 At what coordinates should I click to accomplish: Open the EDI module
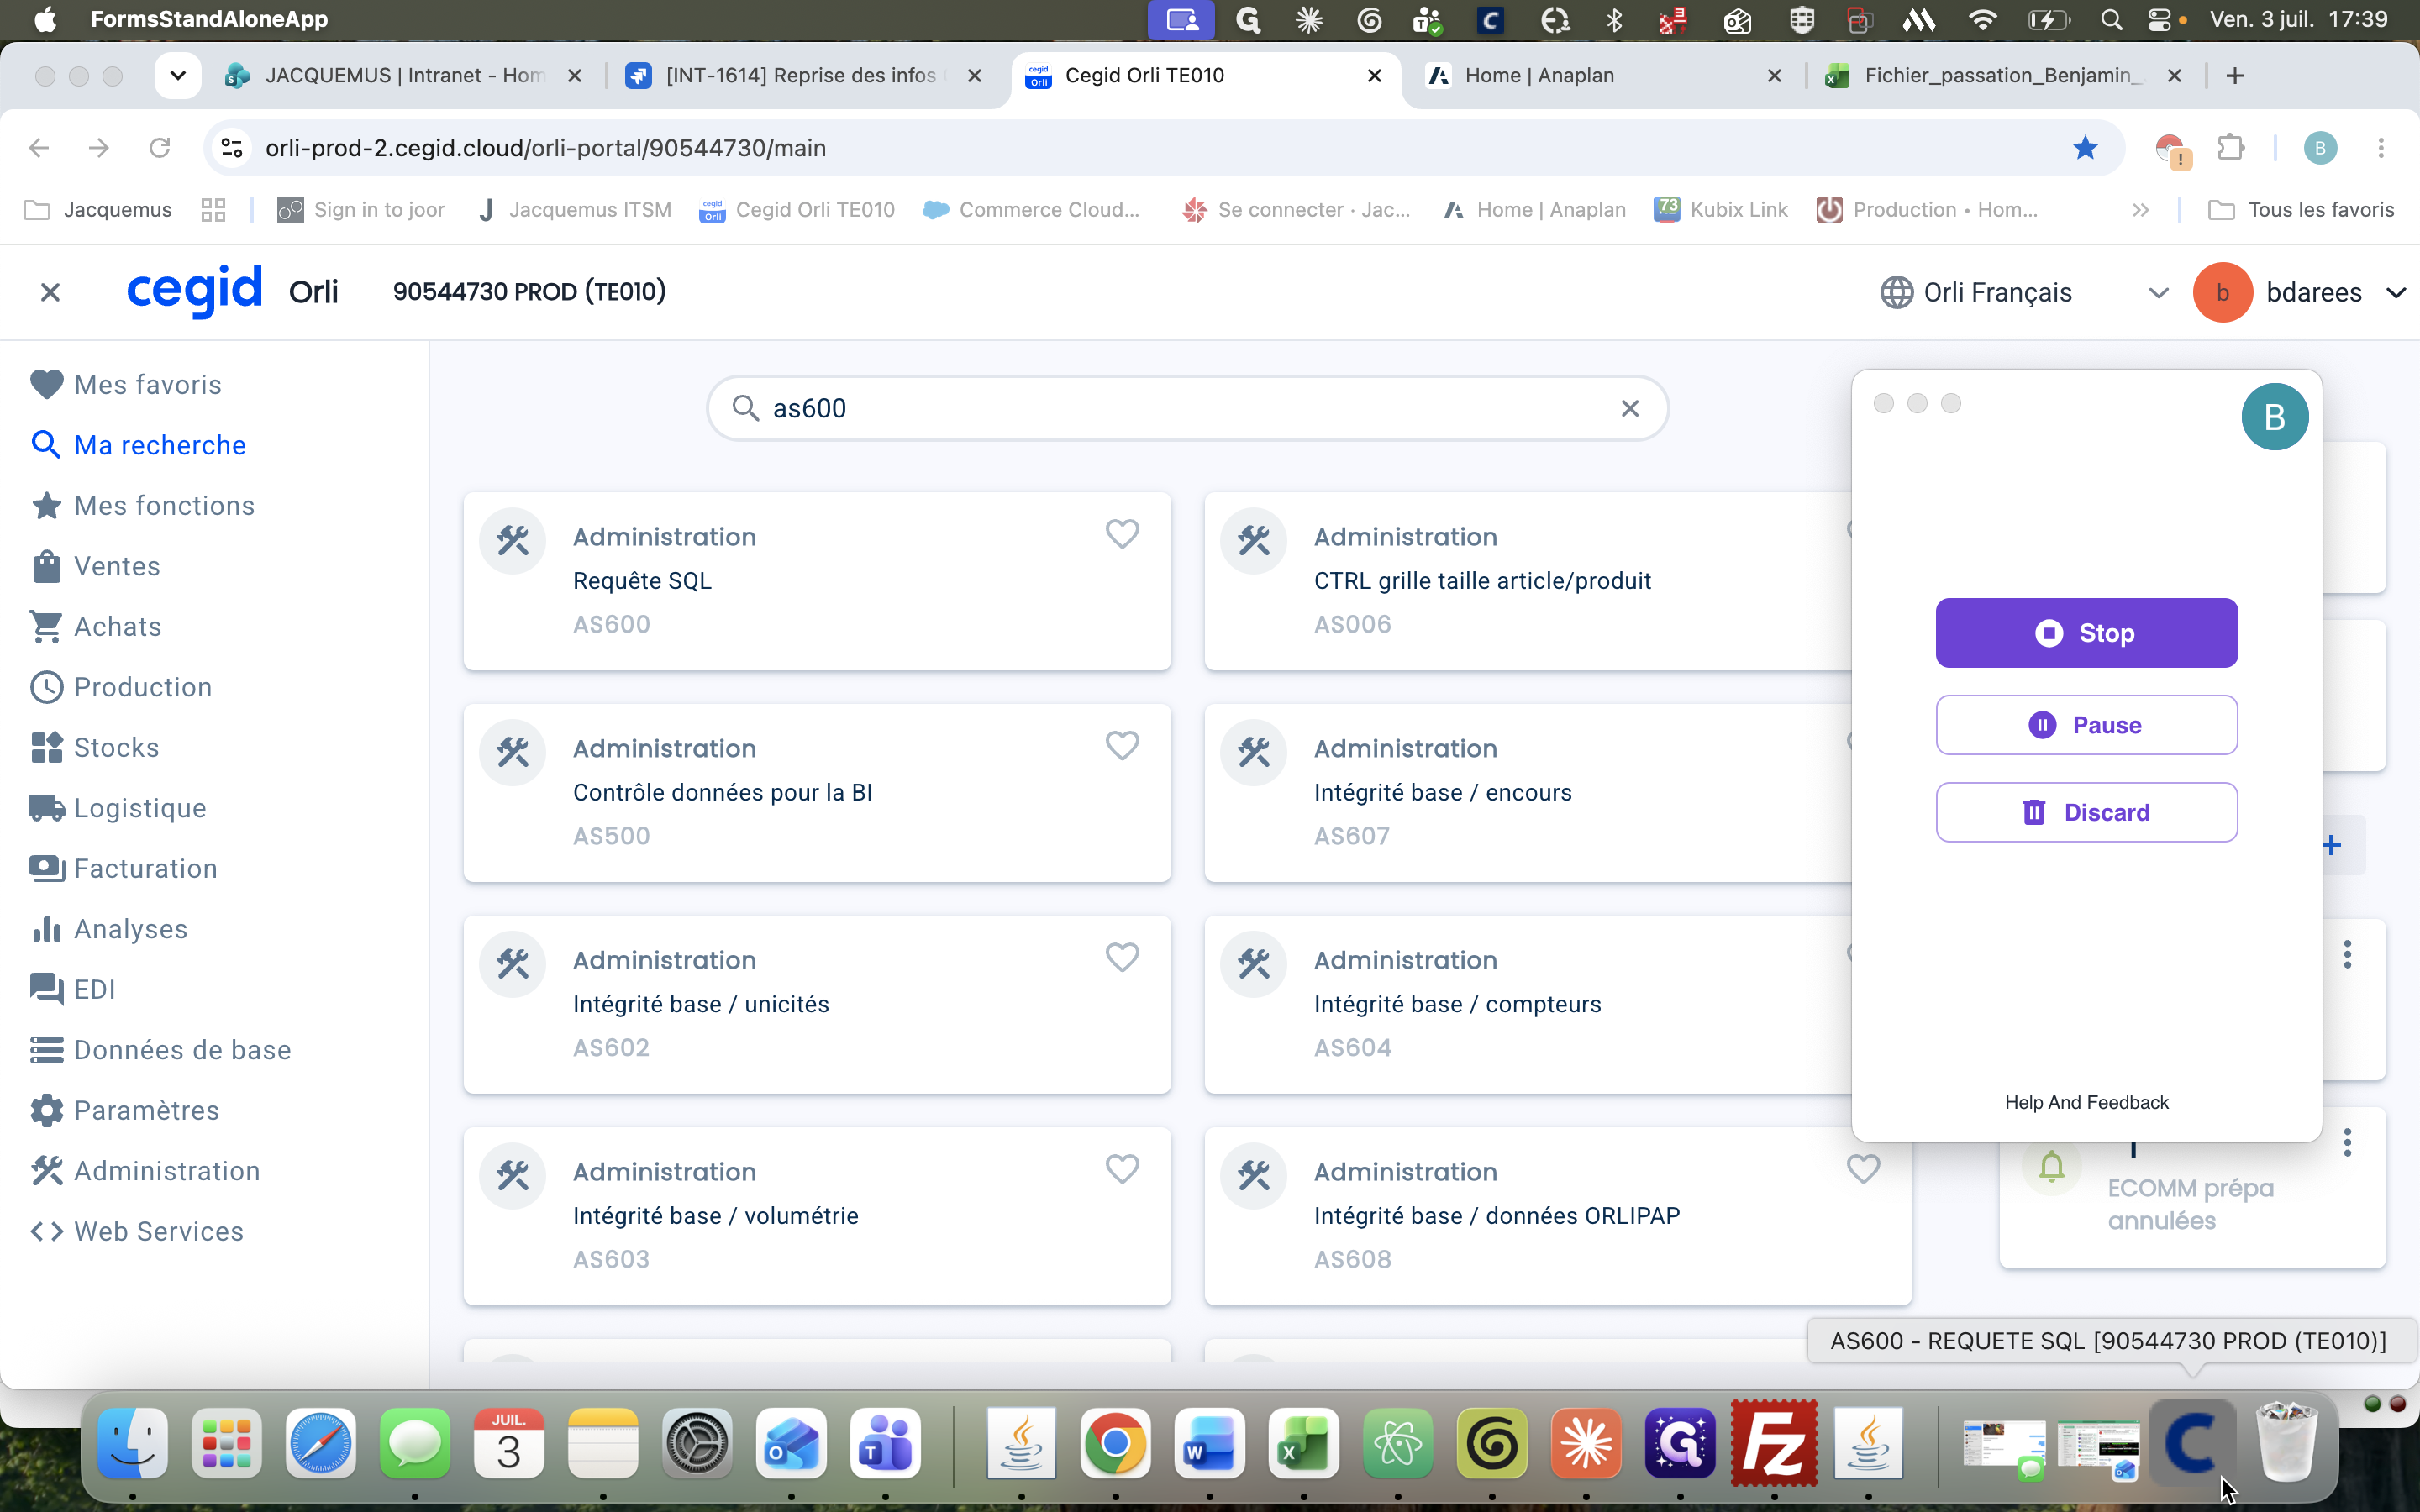72,990
